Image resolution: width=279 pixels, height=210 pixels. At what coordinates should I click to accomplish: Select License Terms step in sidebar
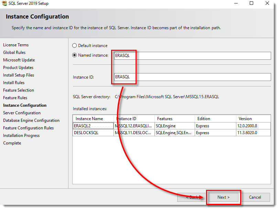(x=16, y=45)
